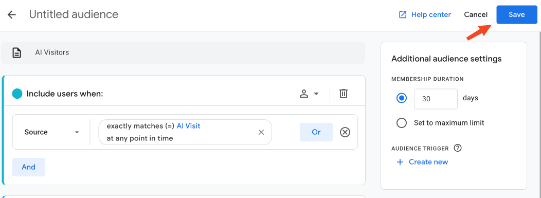This screenshot has width=541, height=198.
Task: Click the document icon beside AI Visitors
Action: (x=16, y=52)
